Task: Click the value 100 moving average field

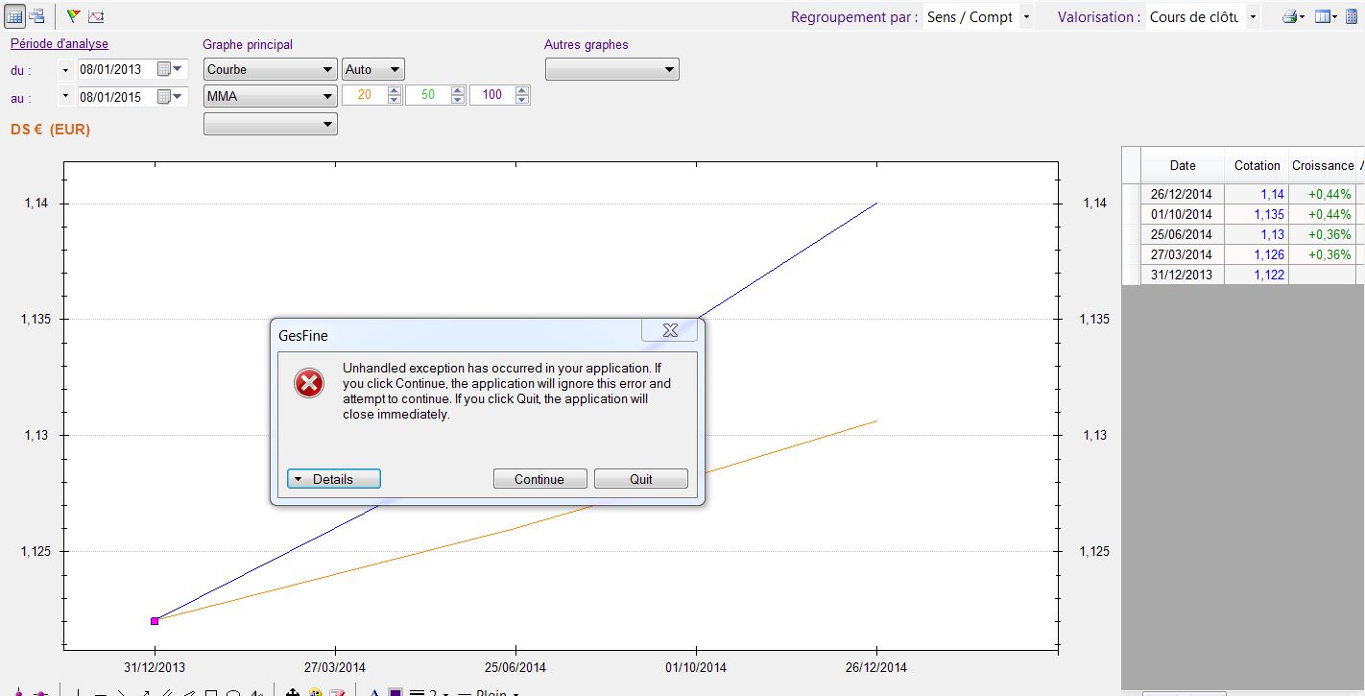Action: (x=492, y=95)
